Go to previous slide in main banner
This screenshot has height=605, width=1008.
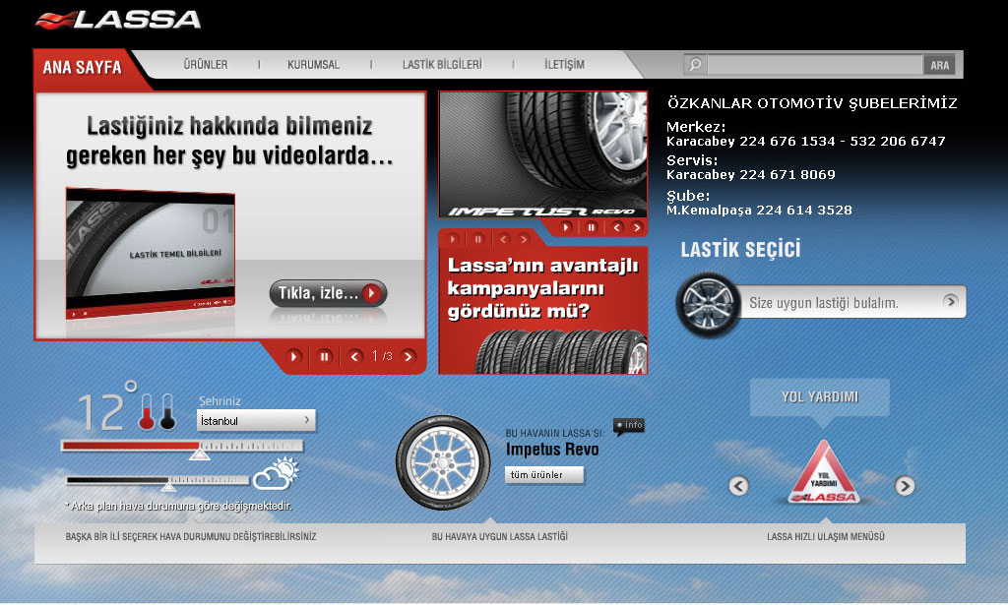tap(354, 356)
